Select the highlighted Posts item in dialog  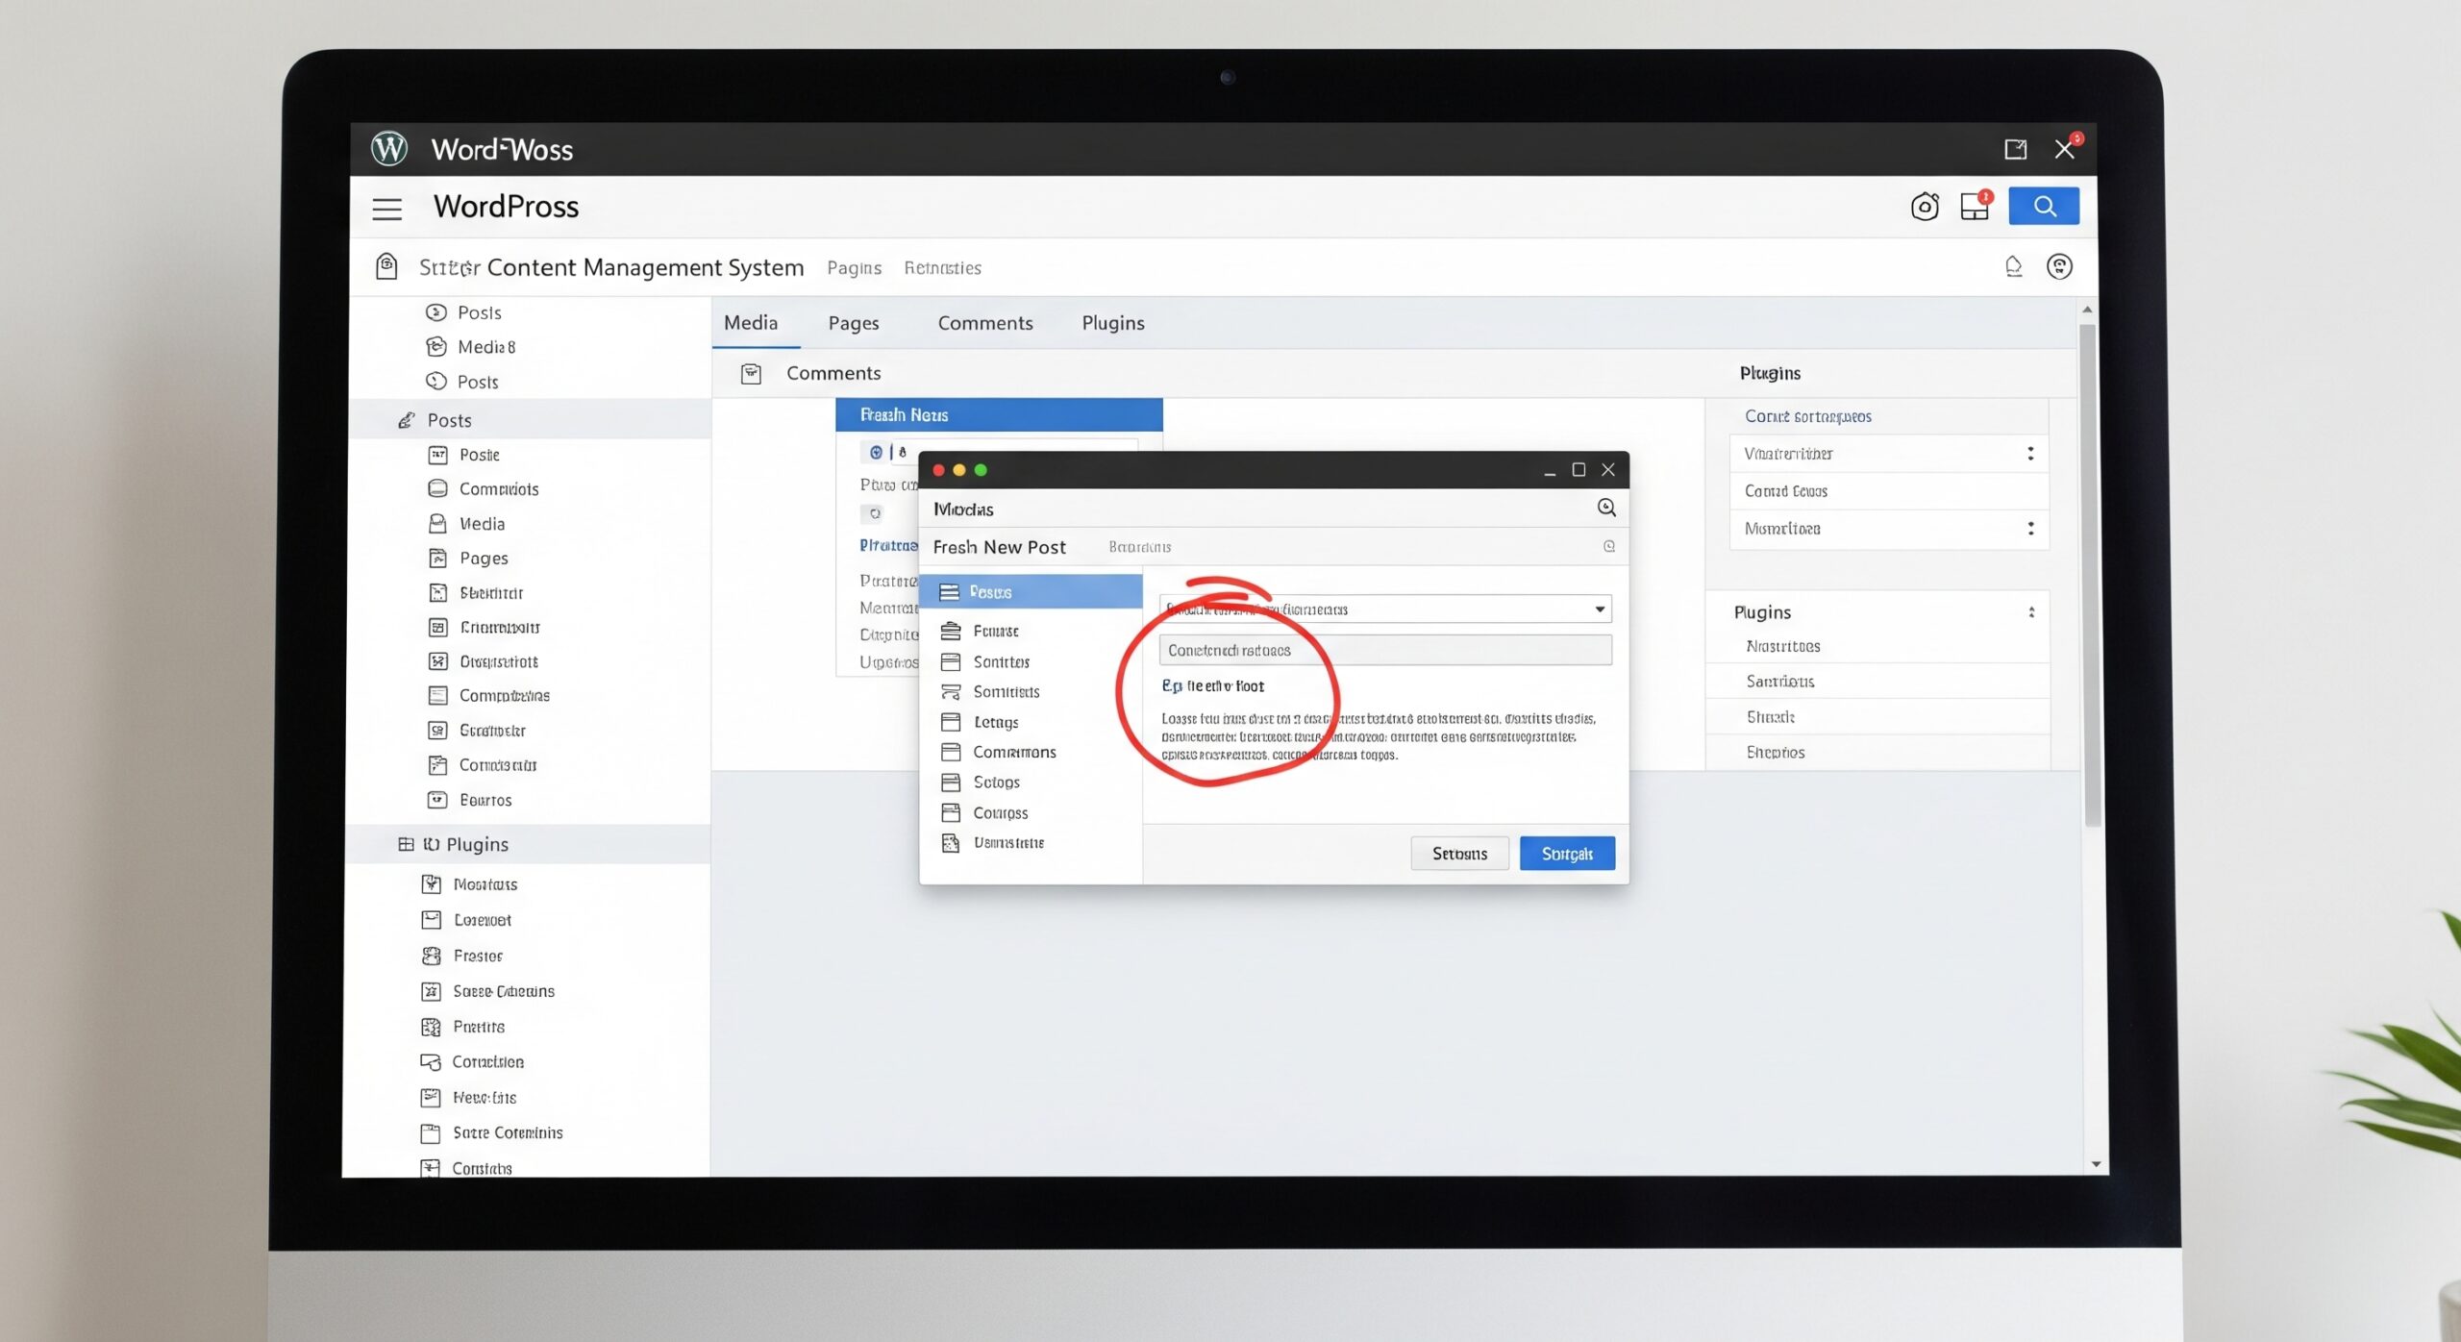[x=1031, y=591]
